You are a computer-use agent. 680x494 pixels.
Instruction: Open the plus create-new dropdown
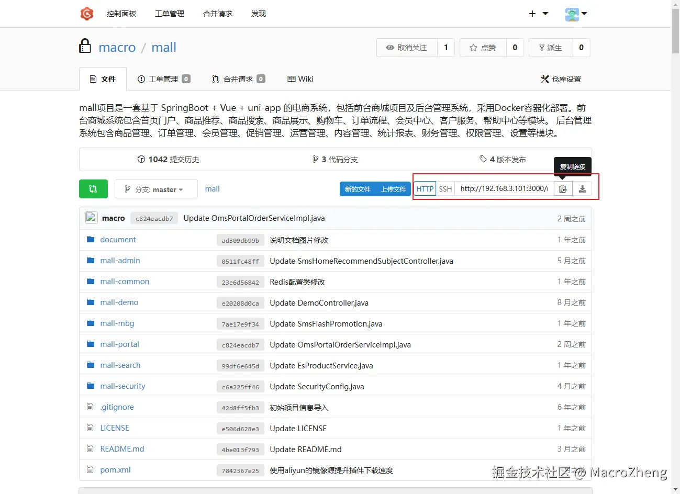point(538,14)
